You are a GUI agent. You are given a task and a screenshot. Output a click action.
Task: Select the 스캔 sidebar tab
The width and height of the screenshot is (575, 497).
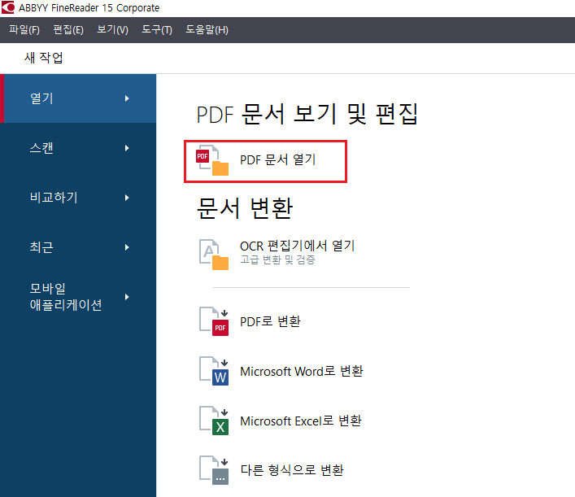coord(78,148)
